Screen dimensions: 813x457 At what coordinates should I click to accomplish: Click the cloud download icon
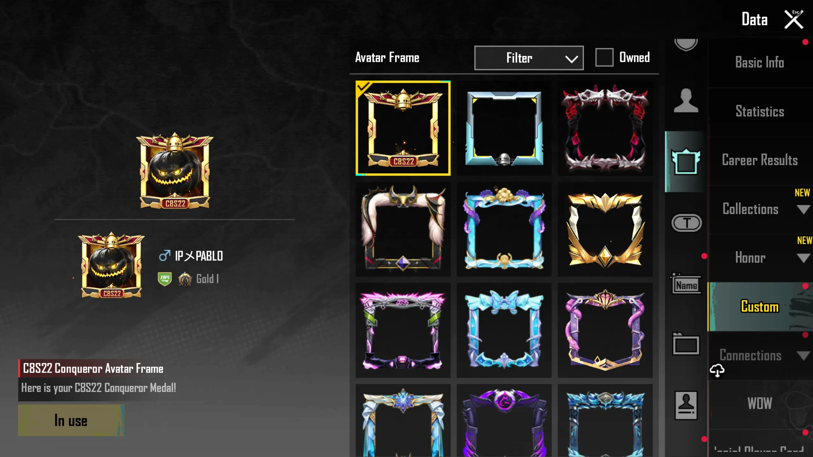(717, 370)
